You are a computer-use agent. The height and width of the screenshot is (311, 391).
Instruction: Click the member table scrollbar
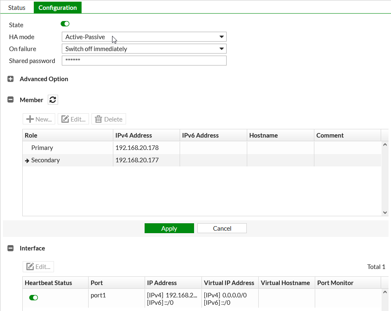click(x=384, y=177)
